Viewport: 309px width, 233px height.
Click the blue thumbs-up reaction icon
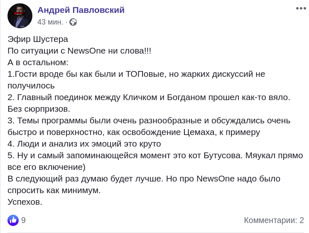(x=13, y=220)
